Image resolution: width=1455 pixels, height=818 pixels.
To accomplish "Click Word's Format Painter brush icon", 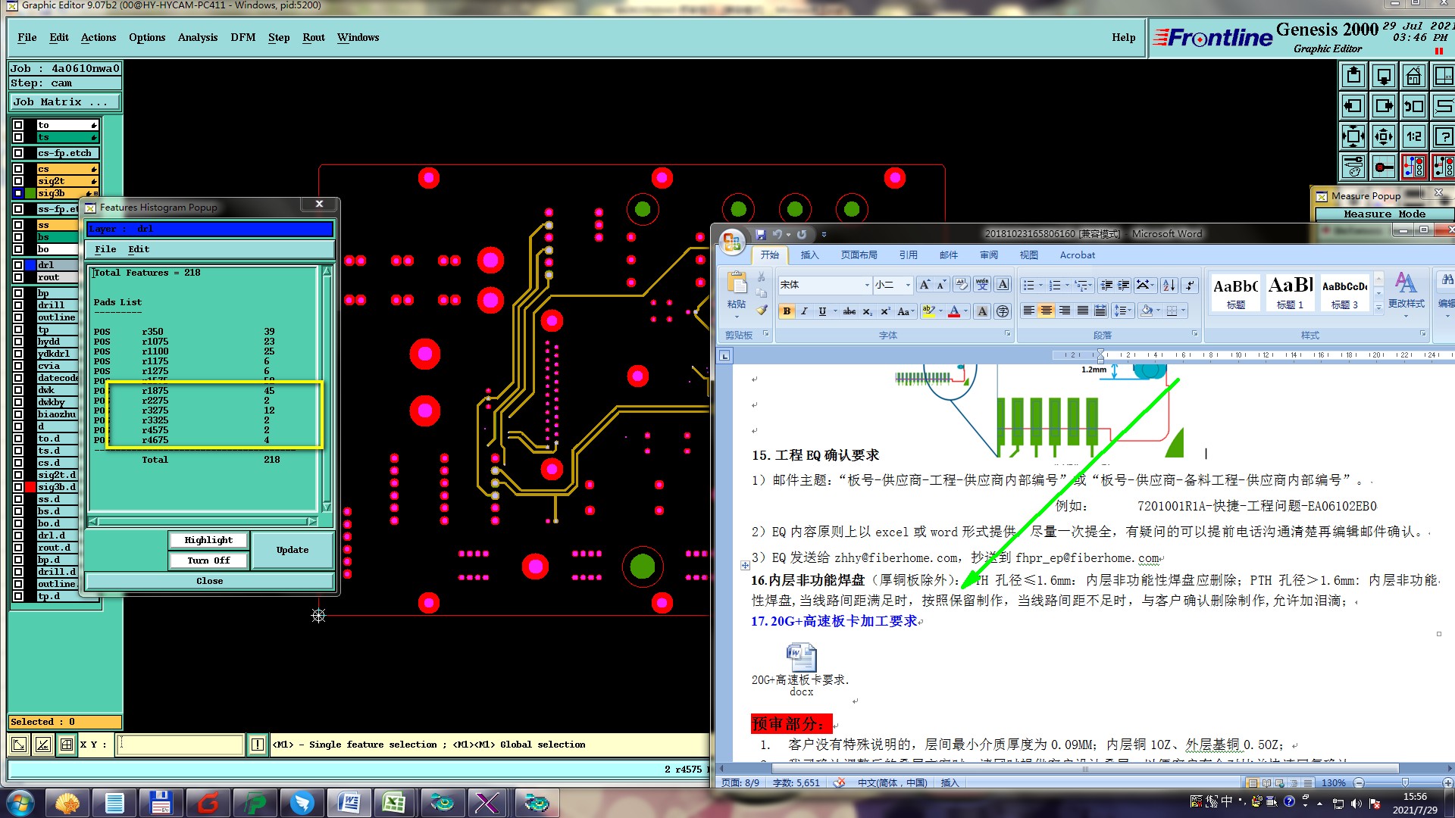I will (762, 310).
